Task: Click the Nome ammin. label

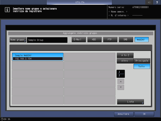Action: [x=118, y=12]
